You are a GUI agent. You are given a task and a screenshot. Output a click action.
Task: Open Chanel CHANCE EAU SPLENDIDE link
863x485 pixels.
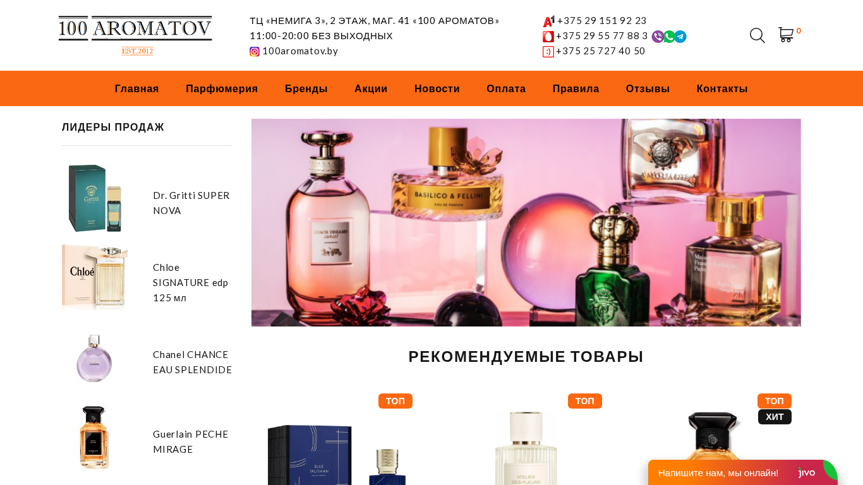tap(193, 362)
